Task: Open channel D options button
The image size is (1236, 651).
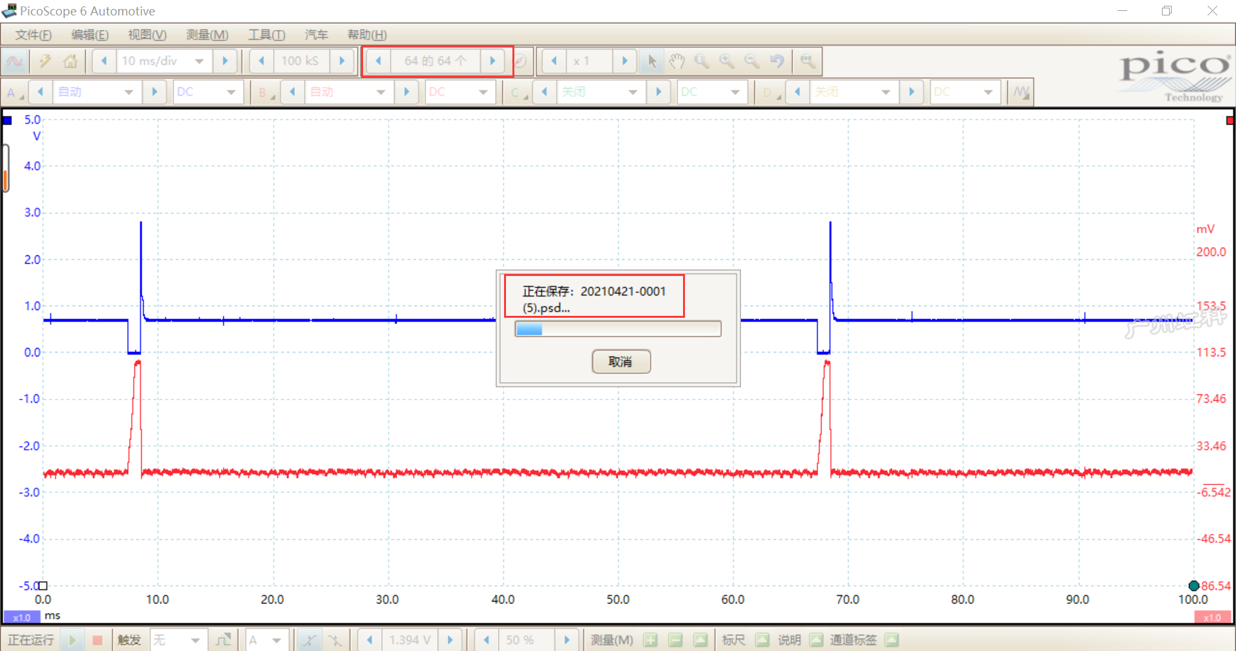Action: pyautogui.click(x=771, y=92)
